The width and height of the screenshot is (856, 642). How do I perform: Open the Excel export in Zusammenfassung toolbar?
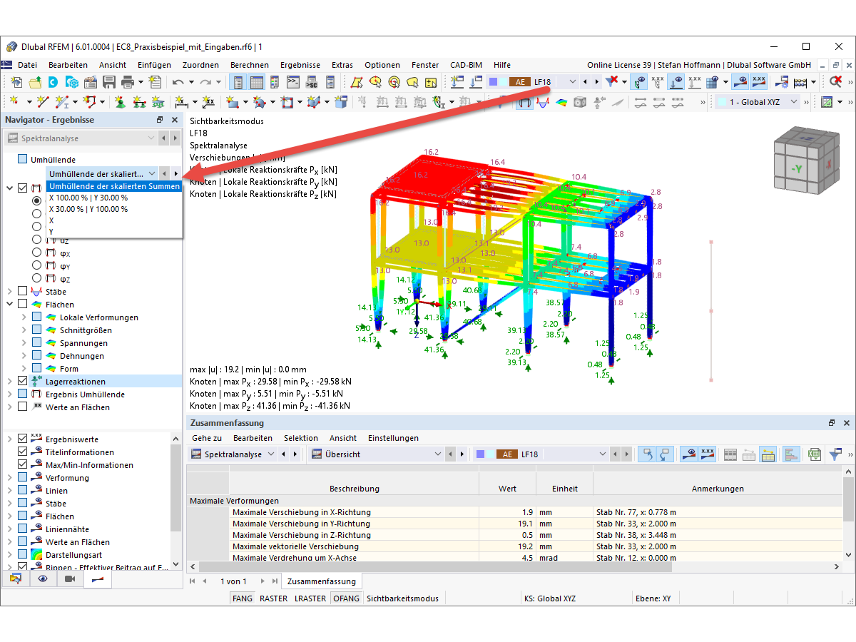[x=813, y=454]
